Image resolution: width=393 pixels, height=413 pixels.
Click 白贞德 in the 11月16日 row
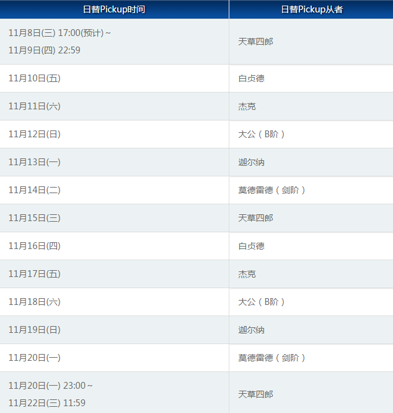(x=251, y=246)
